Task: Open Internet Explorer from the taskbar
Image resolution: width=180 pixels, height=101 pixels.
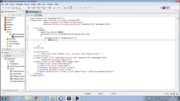Action: pyautogui.click(x=44, y=98)
